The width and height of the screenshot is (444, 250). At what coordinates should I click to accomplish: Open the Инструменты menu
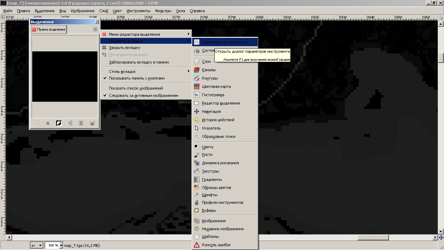click(138, 11)
